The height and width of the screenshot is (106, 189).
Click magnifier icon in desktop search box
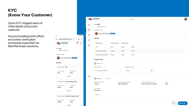pos(129,19)
